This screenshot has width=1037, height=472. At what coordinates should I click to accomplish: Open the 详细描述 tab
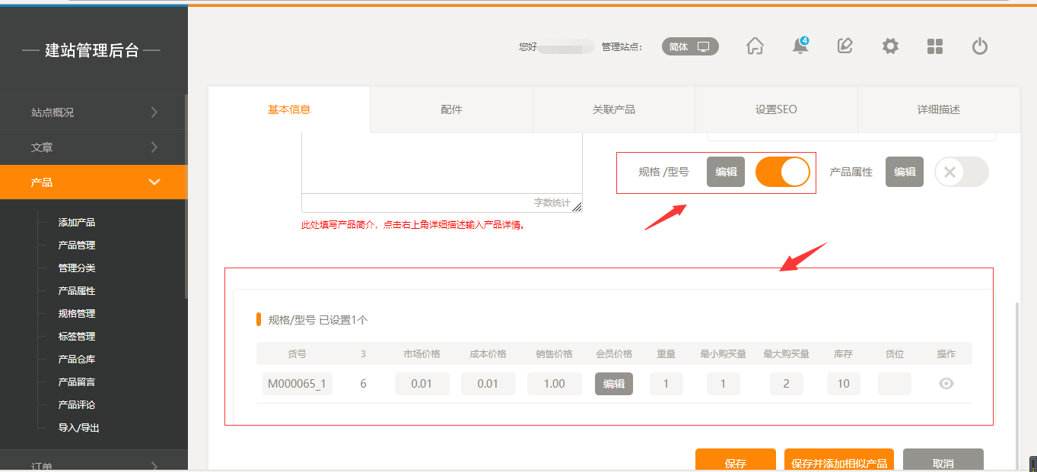938,109
